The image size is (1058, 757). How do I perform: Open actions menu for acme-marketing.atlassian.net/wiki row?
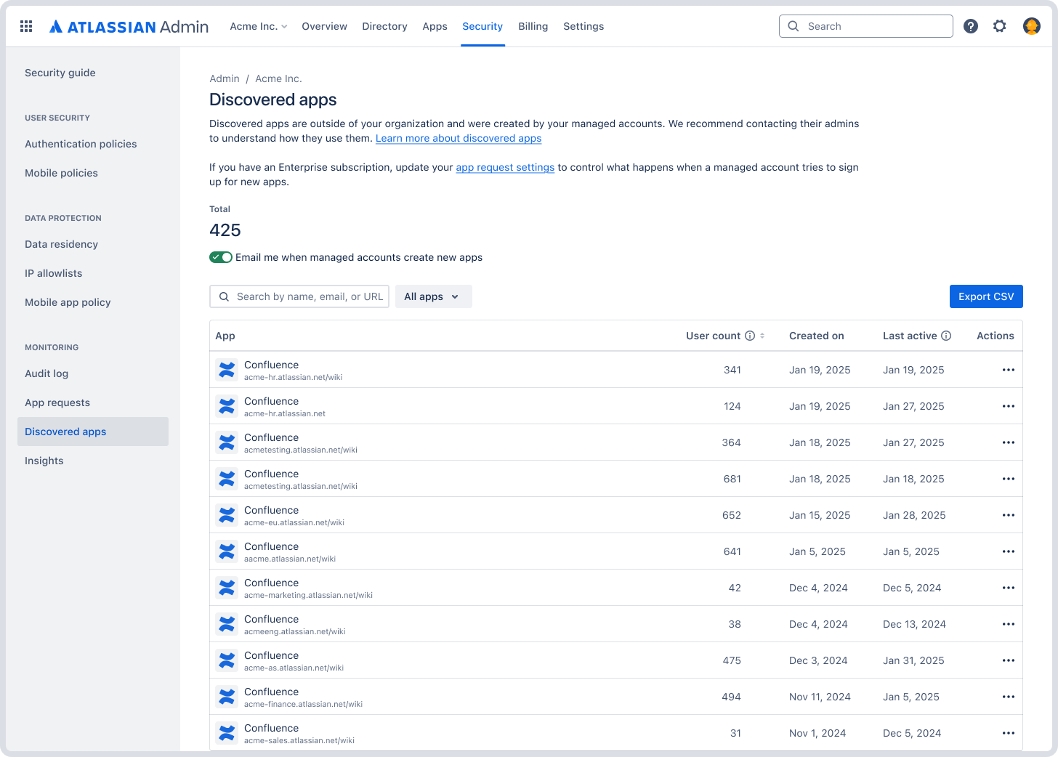[x=1009, y=588]
